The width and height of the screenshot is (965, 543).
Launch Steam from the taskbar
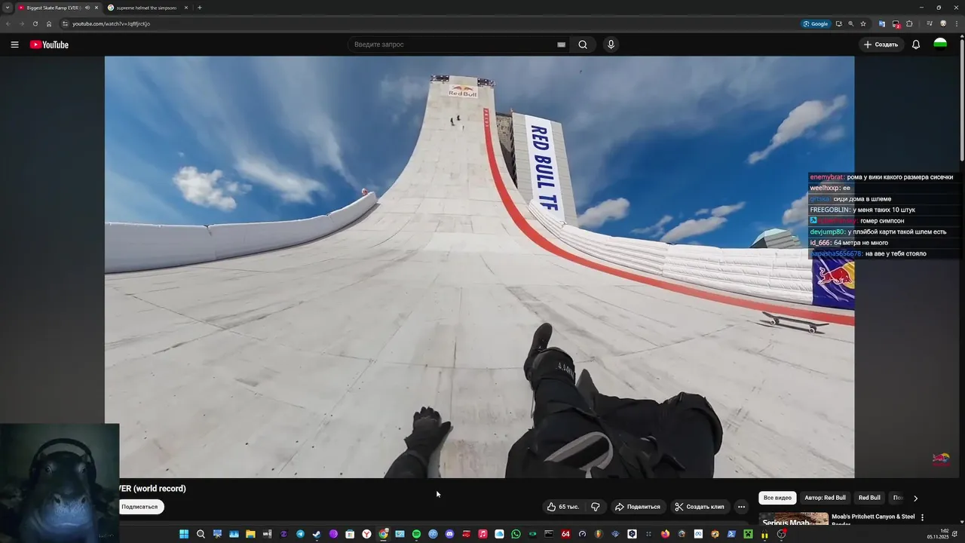[x=317, y=534]
